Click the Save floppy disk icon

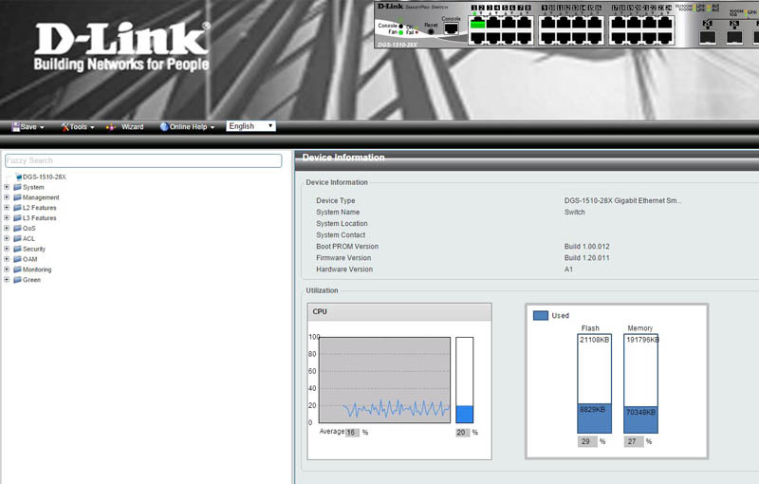[16, 127]
